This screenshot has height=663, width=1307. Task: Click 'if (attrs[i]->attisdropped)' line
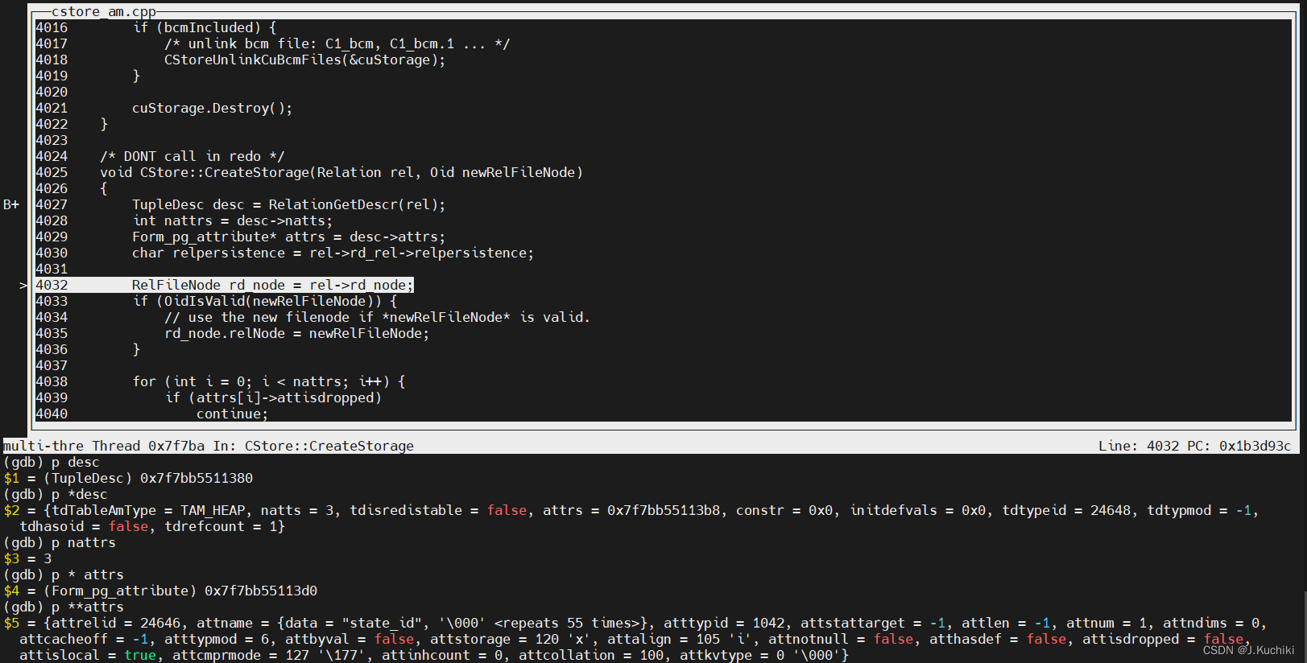click(x=273, y=397)
